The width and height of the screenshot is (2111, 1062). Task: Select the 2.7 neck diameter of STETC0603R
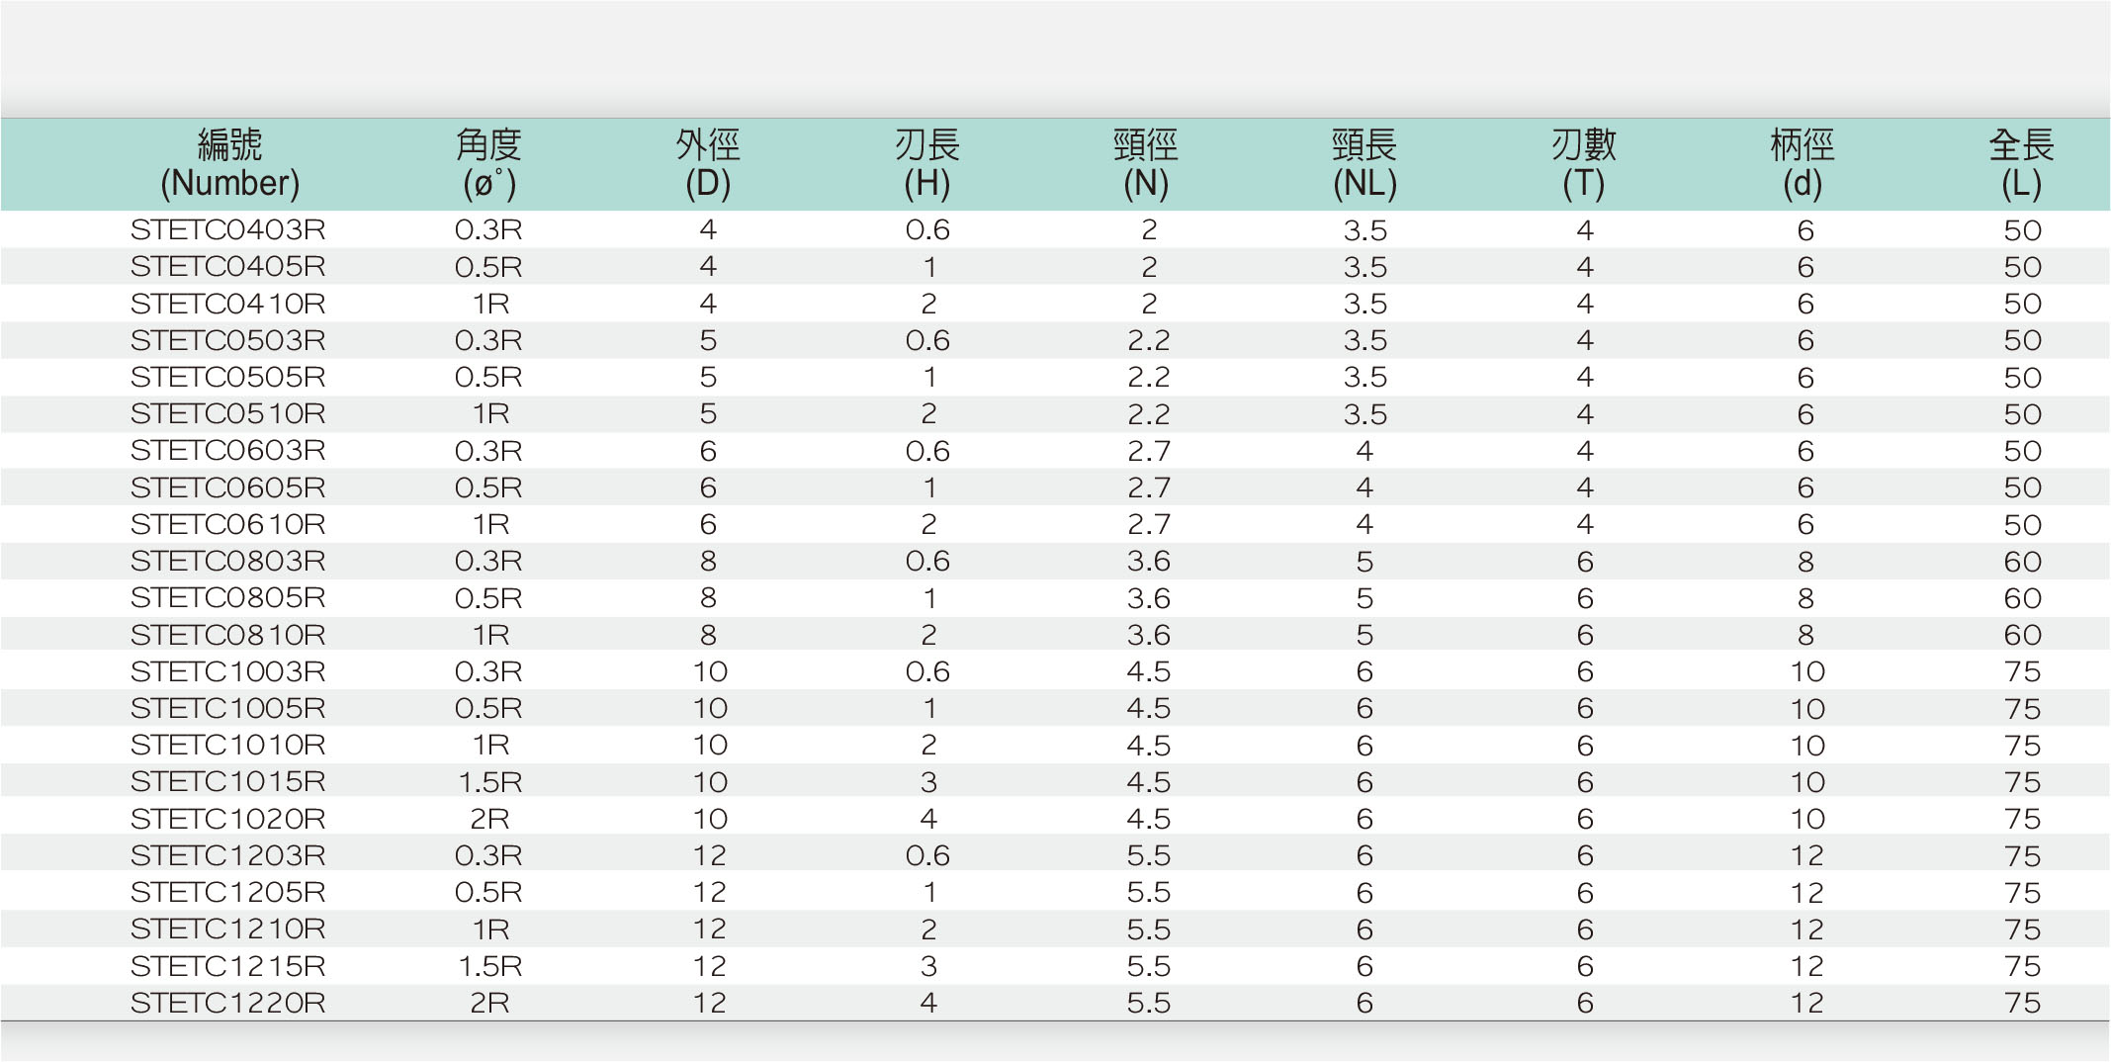click(1148, 451)
